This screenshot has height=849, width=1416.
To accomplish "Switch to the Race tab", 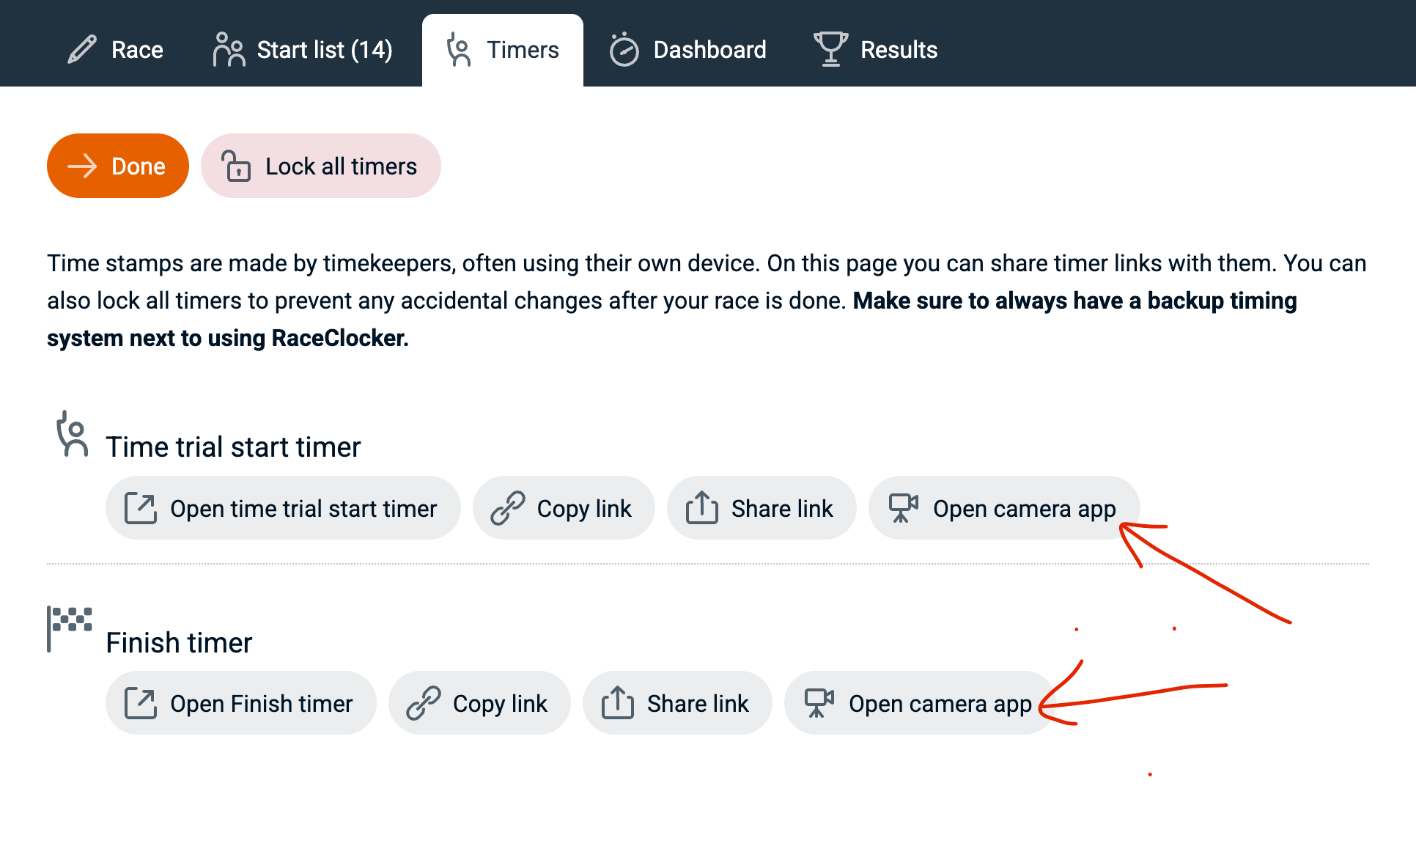I will click(116, 50).
